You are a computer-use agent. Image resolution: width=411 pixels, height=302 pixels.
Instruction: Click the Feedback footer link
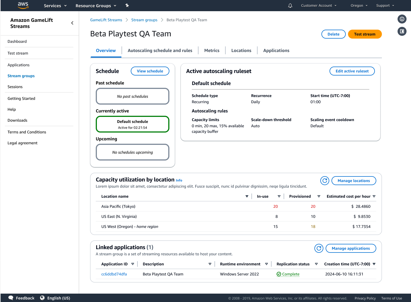coord(25,298)
